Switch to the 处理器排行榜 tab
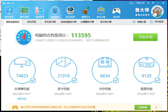This screenshot has height=112, width=168. point(87,22)
